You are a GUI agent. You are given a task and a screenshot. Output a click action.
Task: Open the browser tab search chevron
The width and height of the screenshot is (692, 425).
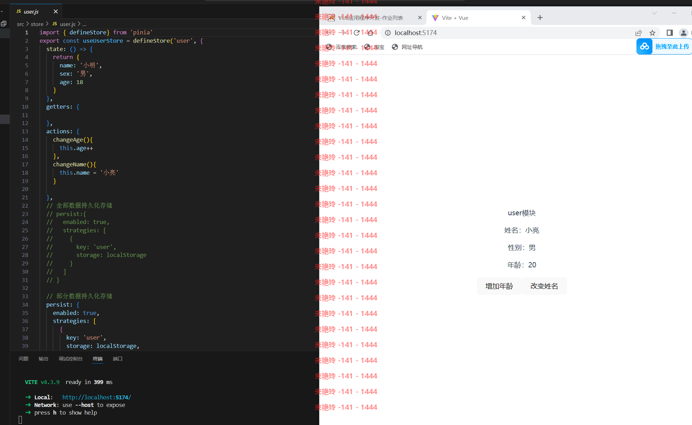655,13
